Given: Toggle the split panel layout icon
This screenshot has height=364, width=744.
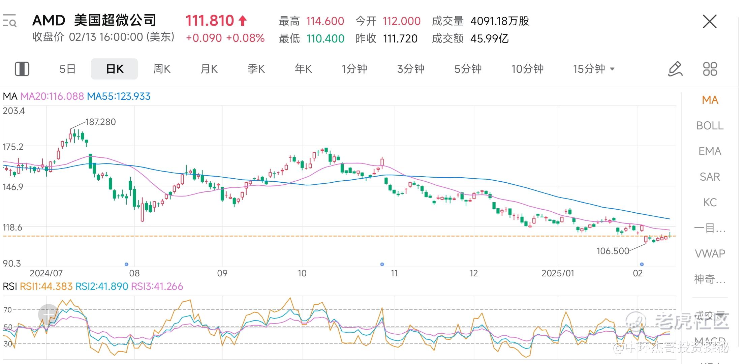Looking at the screenshot, I should 22,69.
